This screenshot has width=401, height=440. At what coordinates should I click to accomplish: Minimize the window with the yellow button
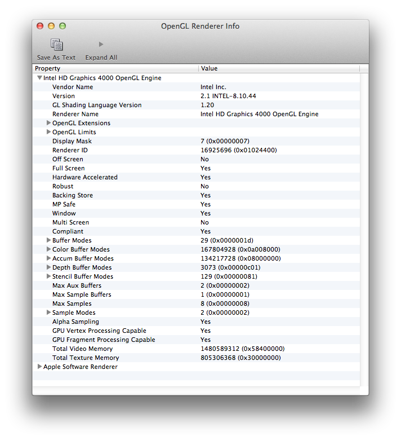tap(51, 26)
